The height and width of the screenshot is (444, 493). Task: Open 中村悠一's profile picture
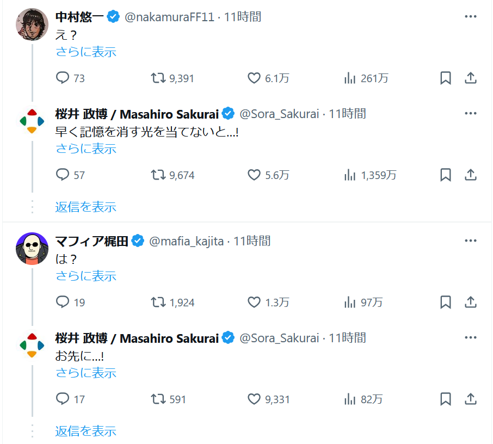(32, 24)
